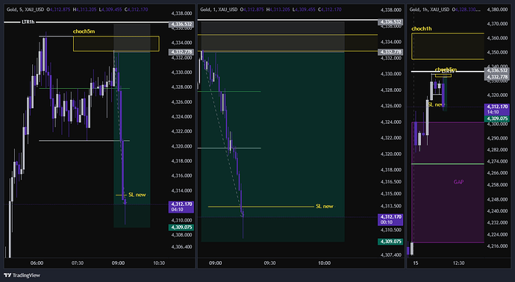Click green 4,309.075 price tag in 1-minute chart
The height and width of the screenshot is (282, 515).
point(390,242)
